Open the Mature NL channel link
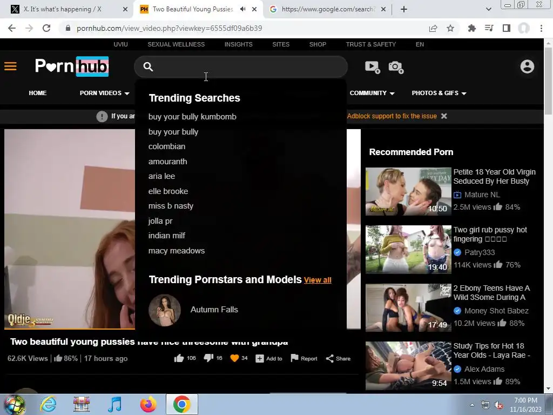The image size is (553, 415). click(482, 195)
